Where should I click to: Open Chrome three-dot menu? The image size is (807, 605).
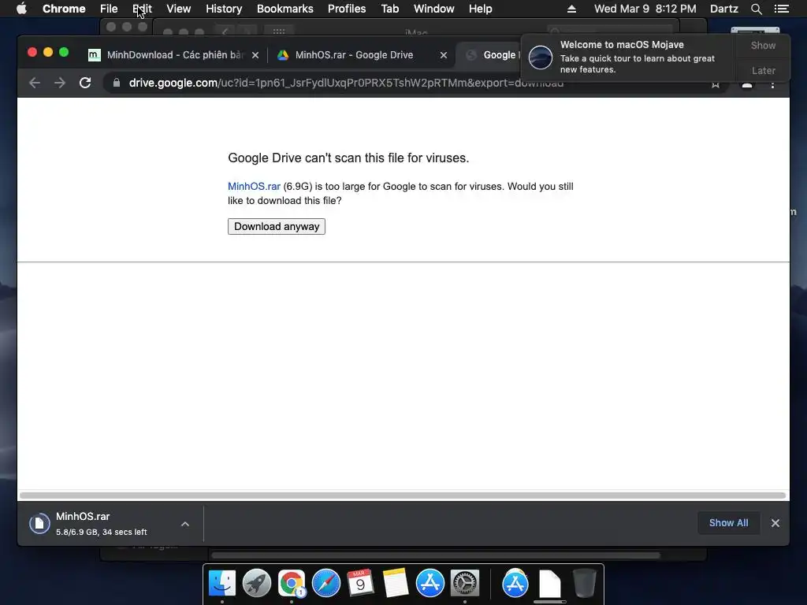[772, 84]
